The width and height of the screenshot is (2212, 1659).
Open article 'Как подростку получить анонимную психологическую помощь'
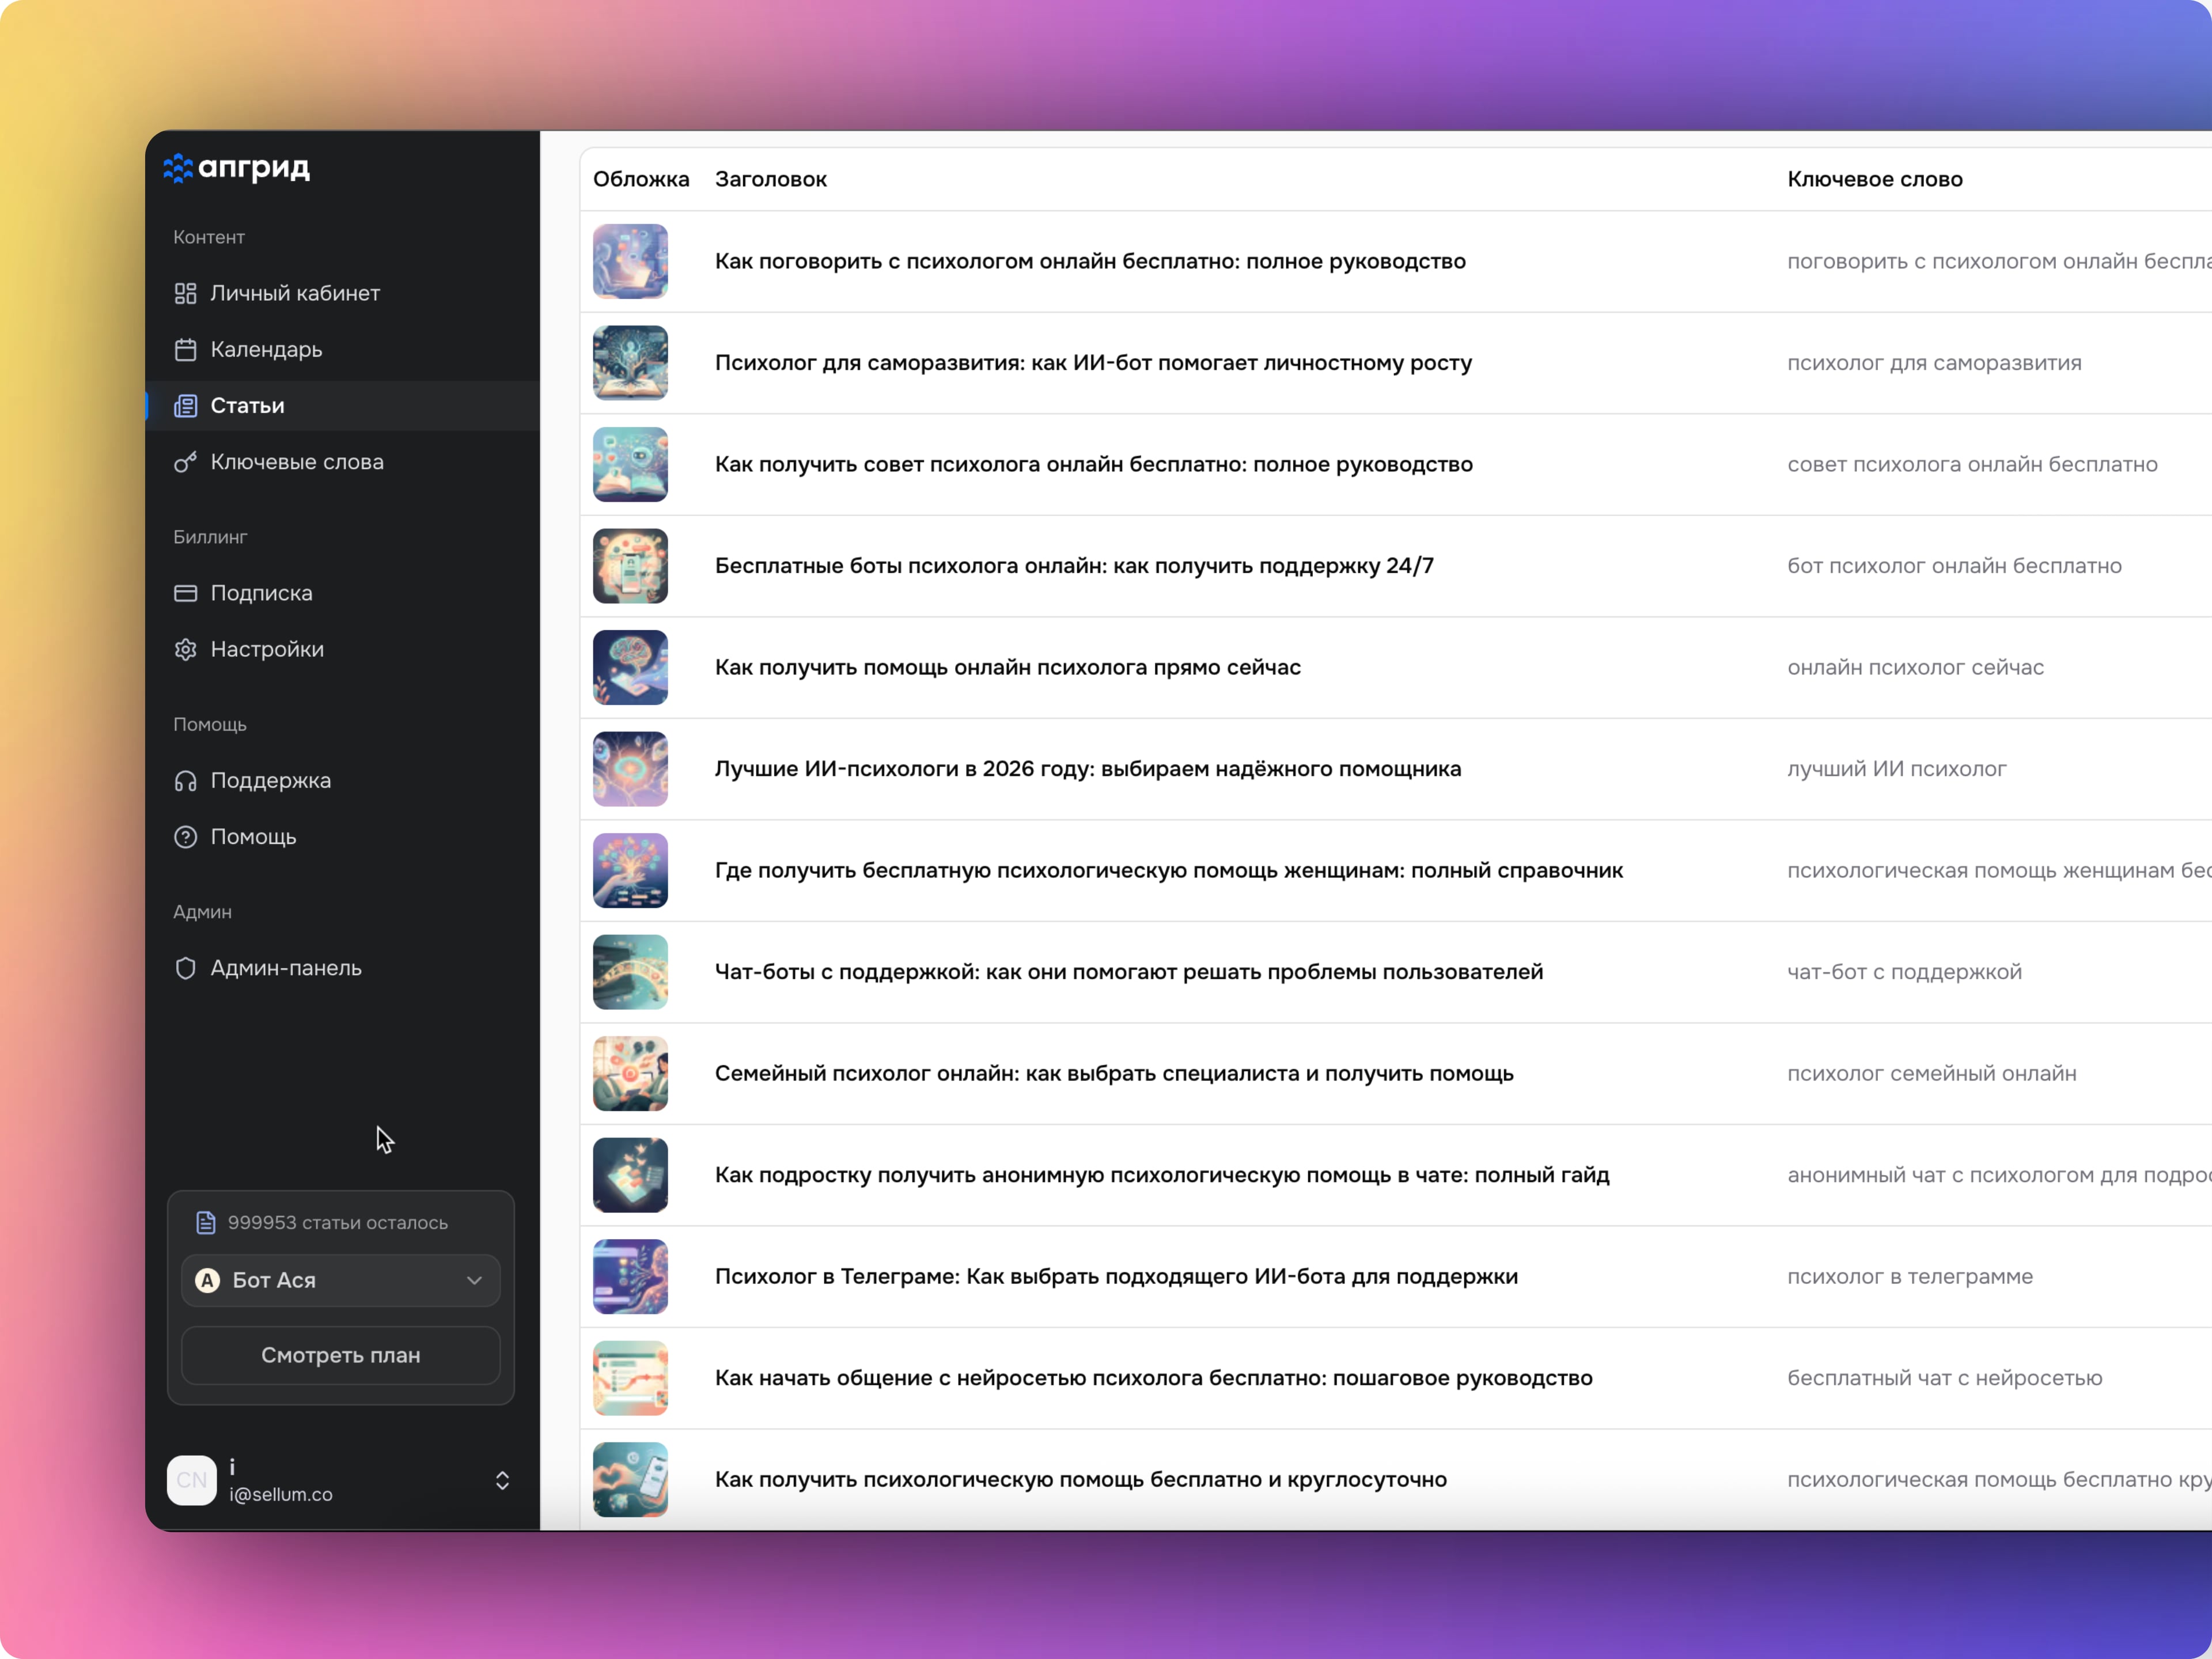[1162, 1175]
